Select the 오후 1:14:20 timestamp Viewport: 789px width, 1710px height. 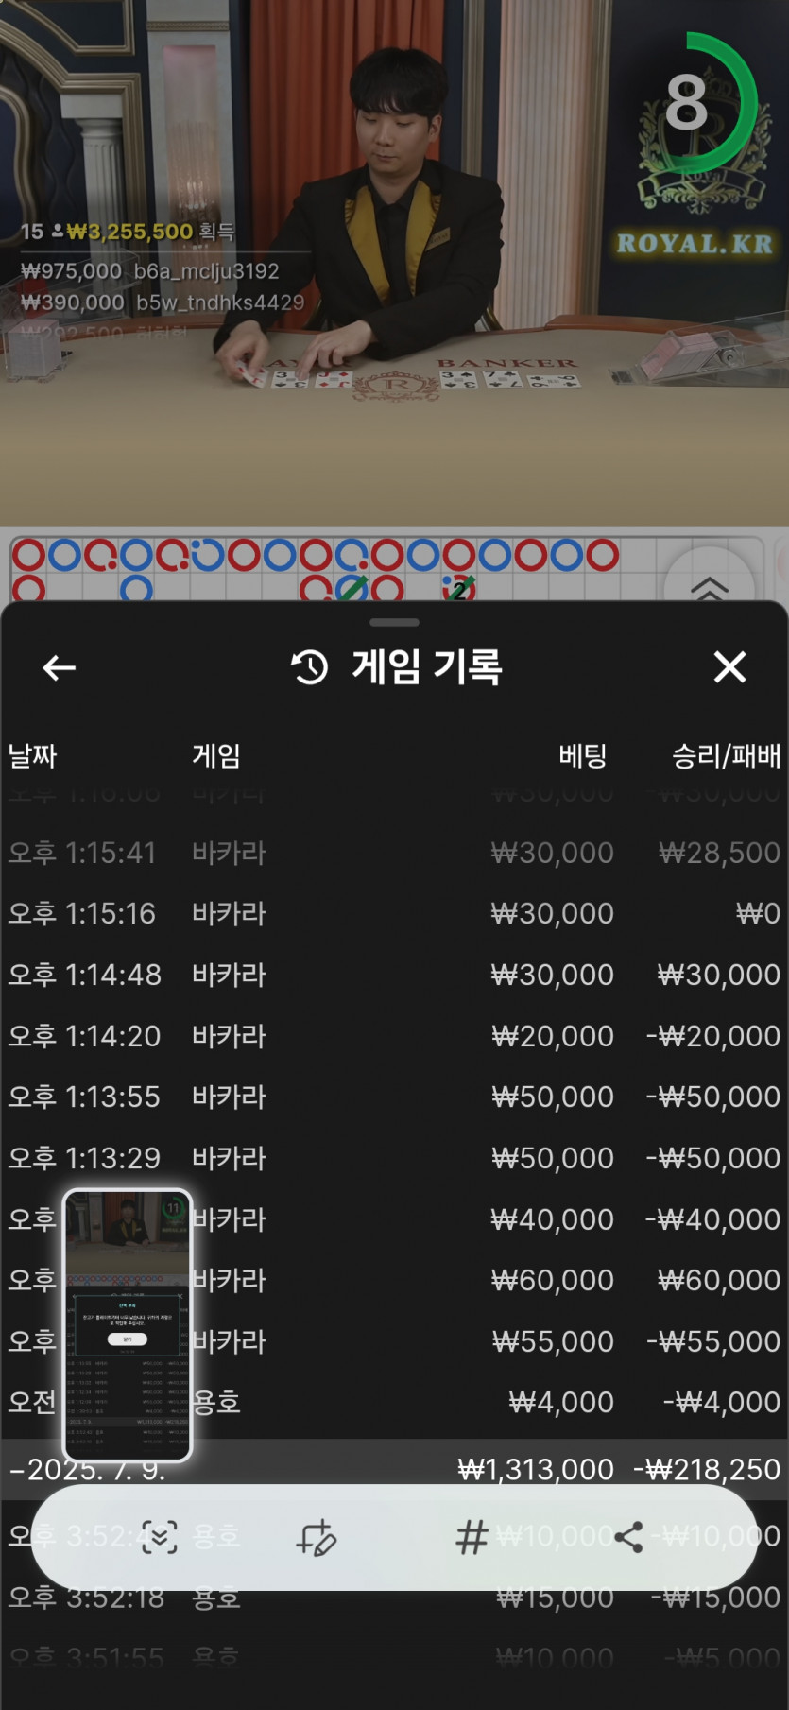[x=84, y=1036]
